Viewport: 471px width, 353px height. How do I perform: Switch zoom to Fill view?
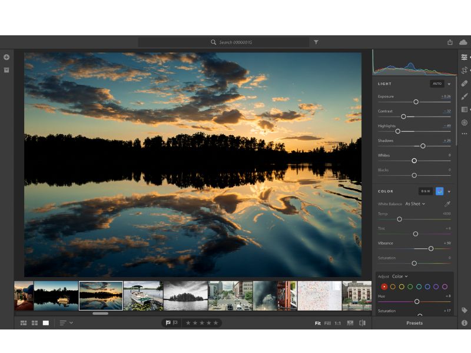328,323
